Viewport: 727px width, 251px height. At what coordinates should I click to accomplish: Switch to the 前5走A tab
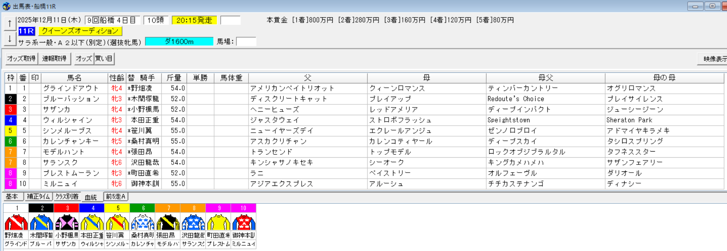[116, 196]
